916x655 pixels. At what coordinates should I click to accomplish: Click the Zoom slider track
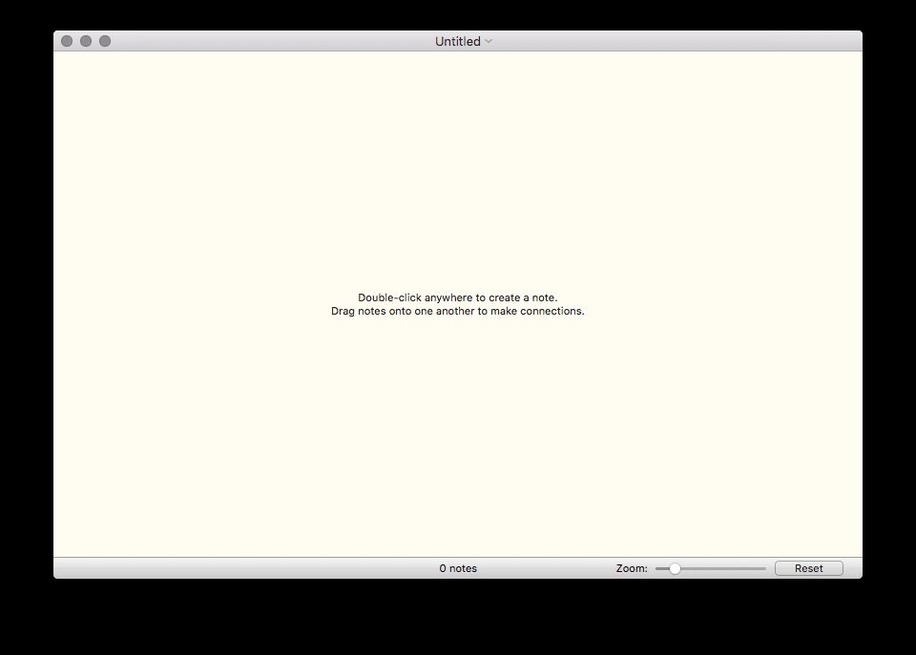[716, 567]
